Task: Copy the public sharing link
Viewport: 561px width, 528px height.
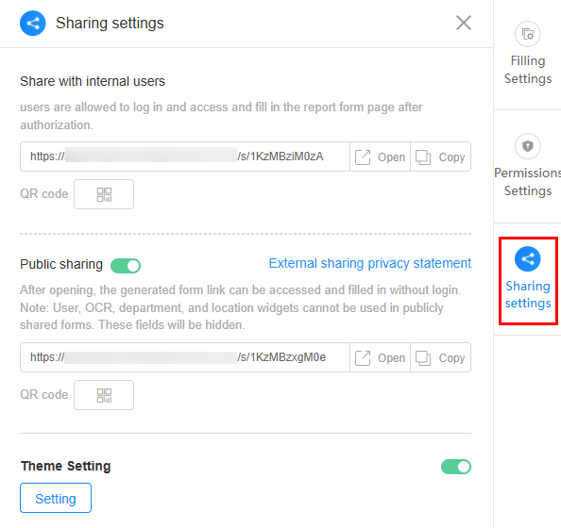Action: pyautogui.click(x=440, y=357)
